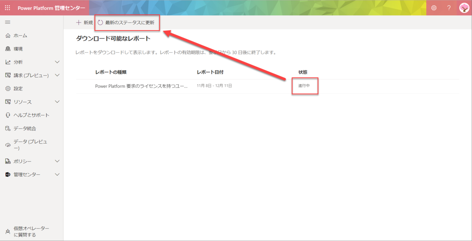Screen dimensions: 472x241
Task: Expand the リソース chevron
Action: (x=57, y=102)
